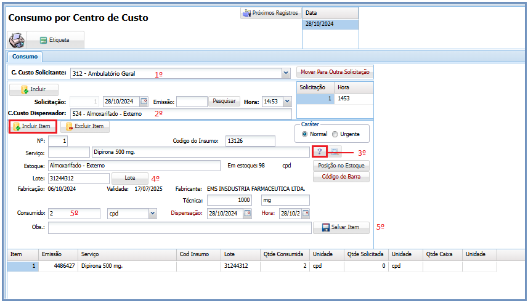Select the Normal caráter radio option
Screen dimensions: 528x306
305,134
